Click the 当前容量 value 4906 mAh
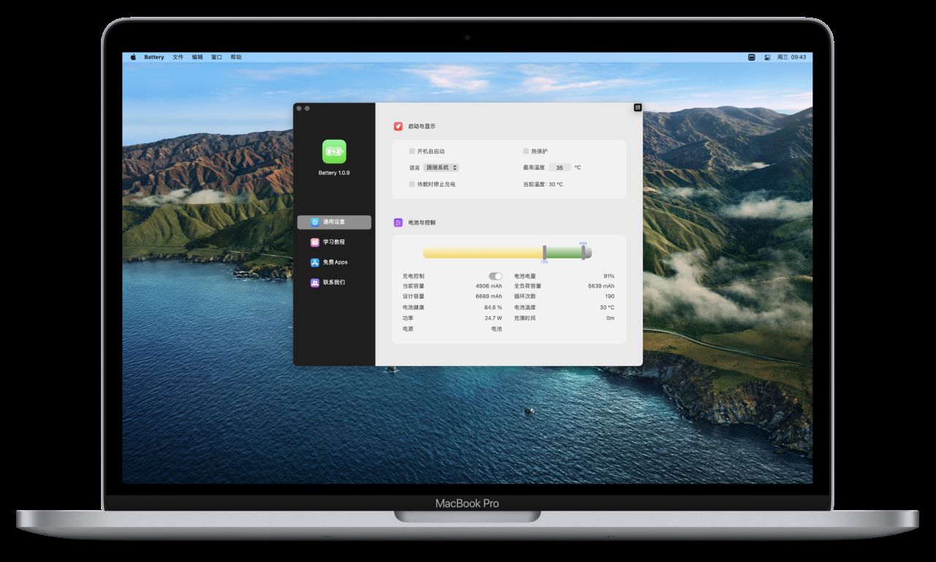Image resolution: width=936 pixels, height=562 pixels. pyautogui.click(x=489, y=286)
